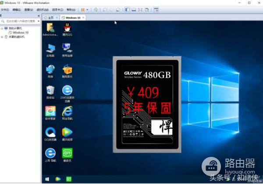The height and width of the screenshot is (184, 263).
Task: Close the Windows 10 VM tab
Action: 83,17
